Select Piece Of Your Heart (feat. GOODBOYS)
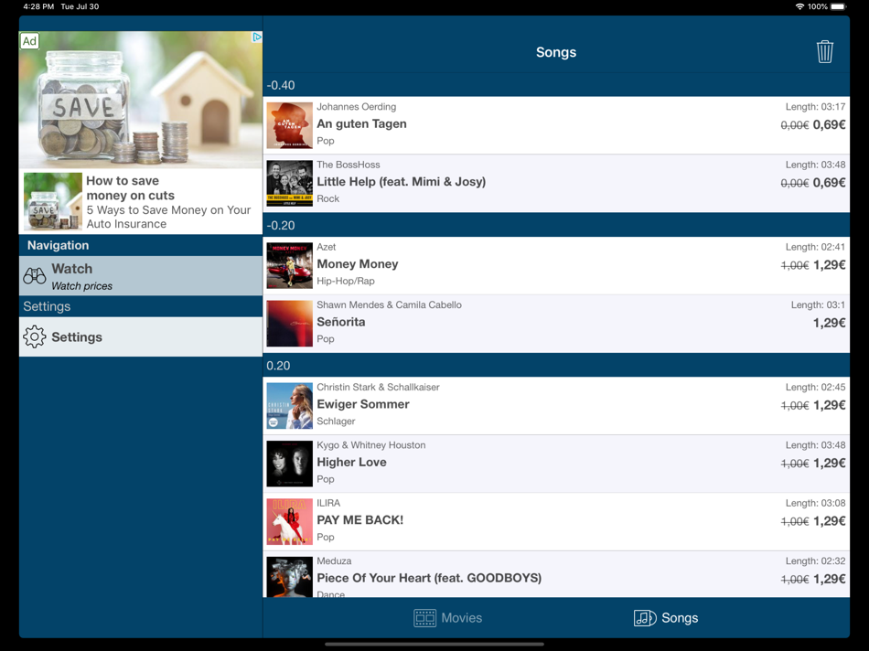Image resolution: width=869 pixels, height=651 pixels. coord(429,578)
